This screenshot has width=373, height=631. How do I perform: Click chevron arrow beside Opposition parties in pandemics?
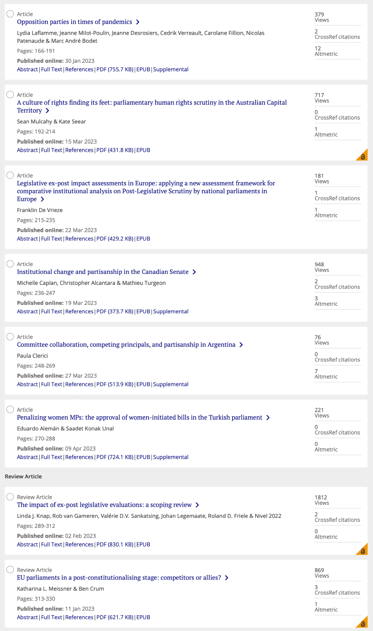tap(138, 22)
